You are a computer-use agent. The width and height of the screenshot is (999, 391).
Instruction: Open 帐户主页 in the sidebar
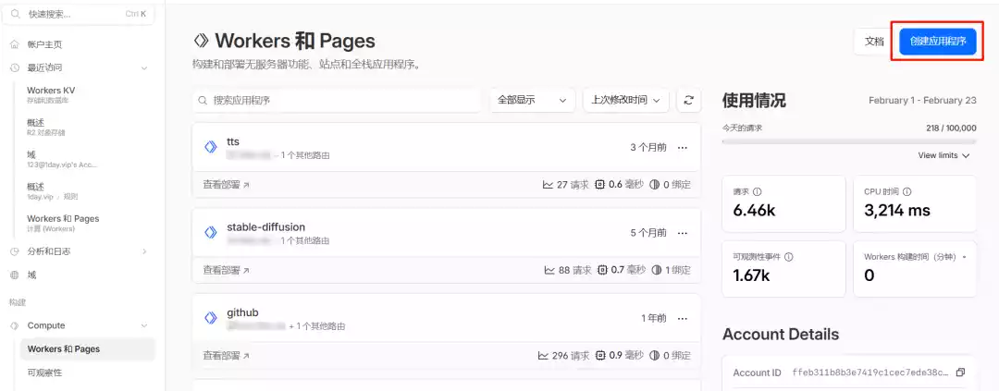[x=44, y=44]
